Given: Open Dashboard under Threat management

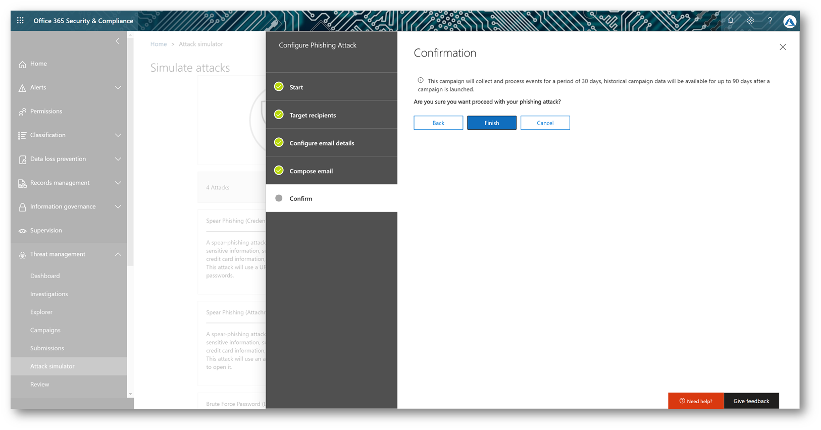Looking at the screenshot, I should point(45,276).
